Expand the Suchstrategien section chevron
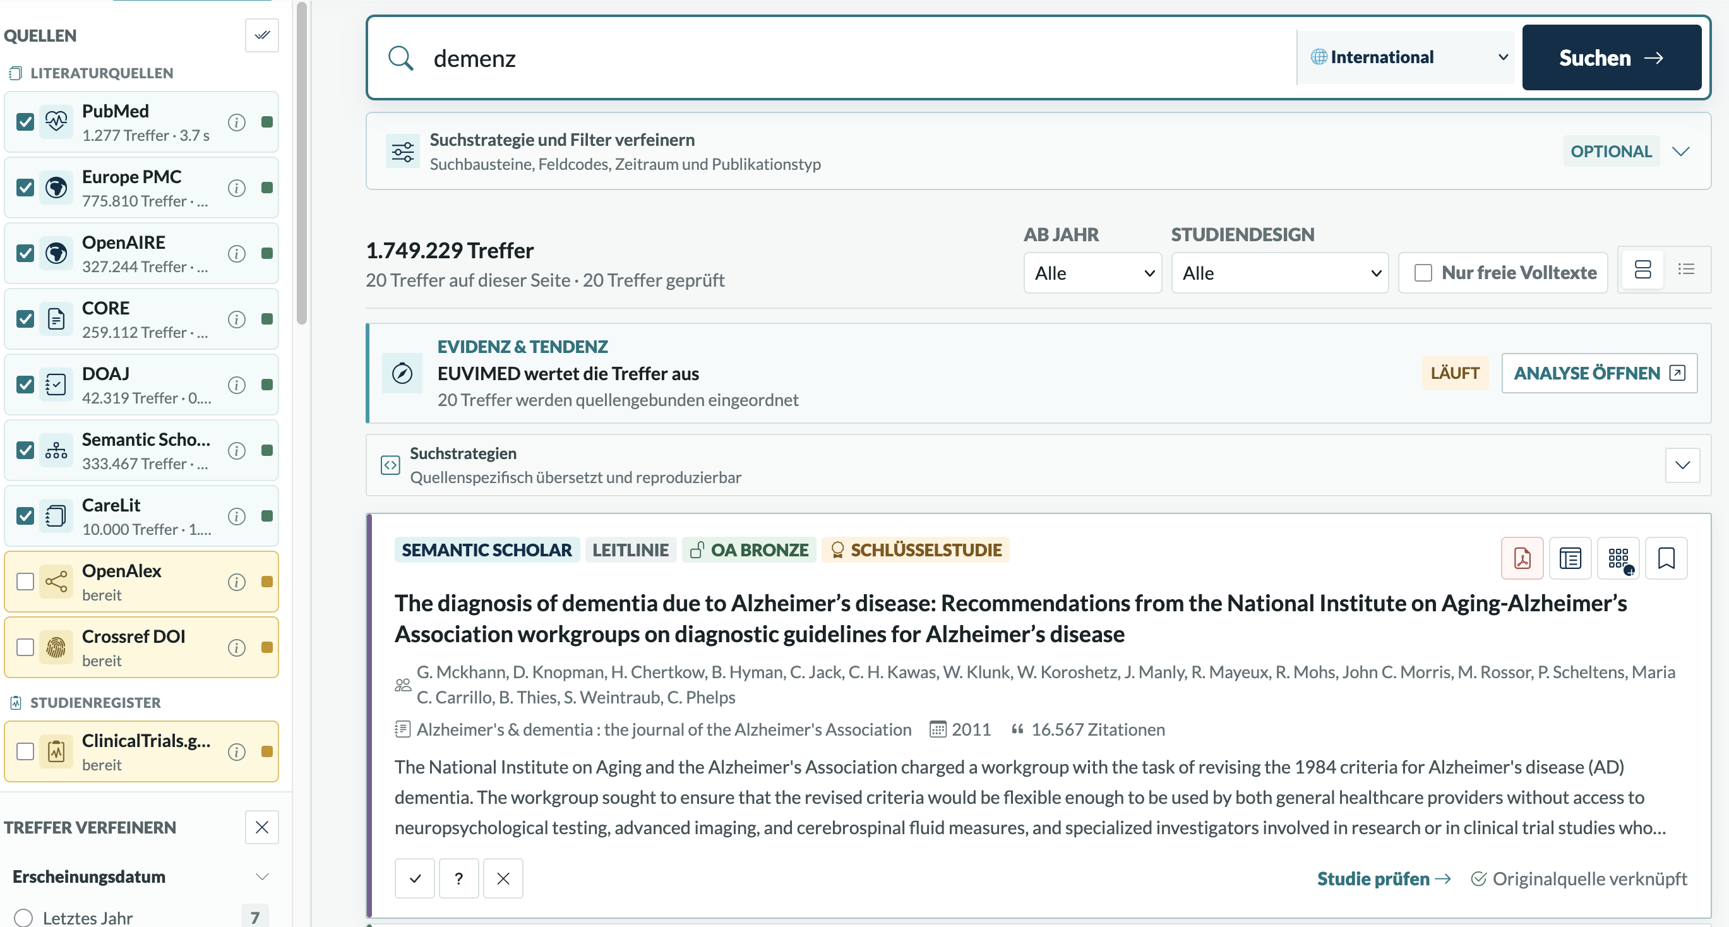This screenshot has width=1729, height=927. coord(1683,465)
